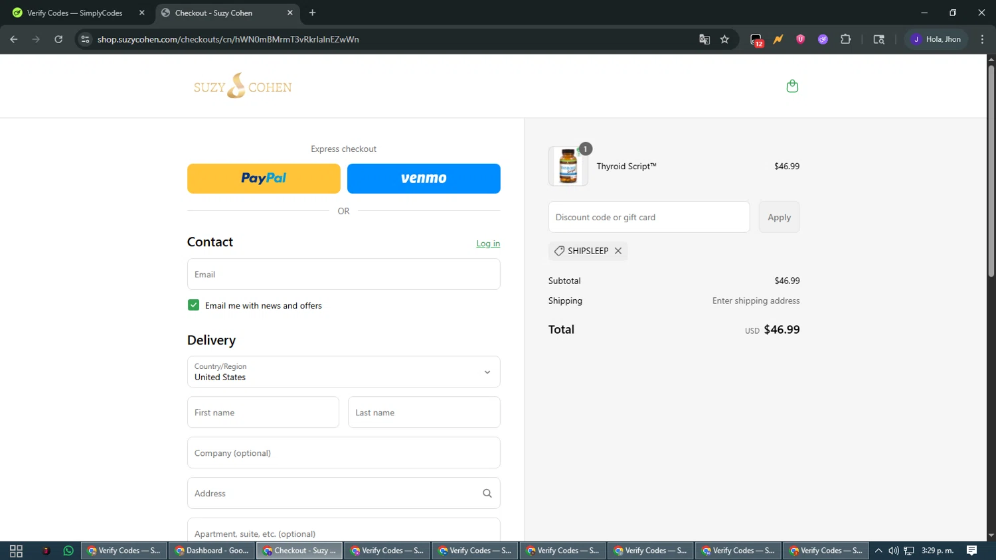Image resolution: width=996 pixels, height=560 pixels.
Task: Pay with the PayPal button
Action: point(264,178)
